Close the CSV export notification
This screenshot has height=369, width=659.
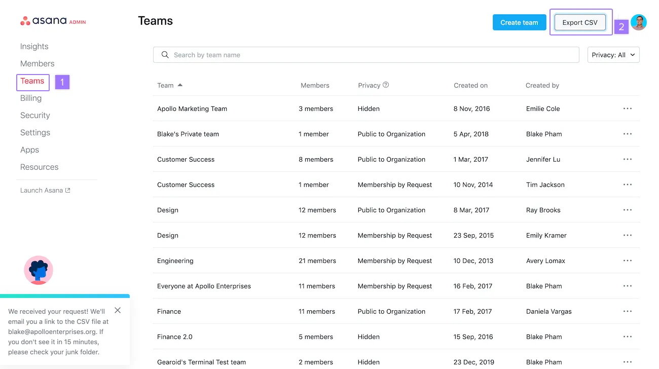(x=118, y=310)
